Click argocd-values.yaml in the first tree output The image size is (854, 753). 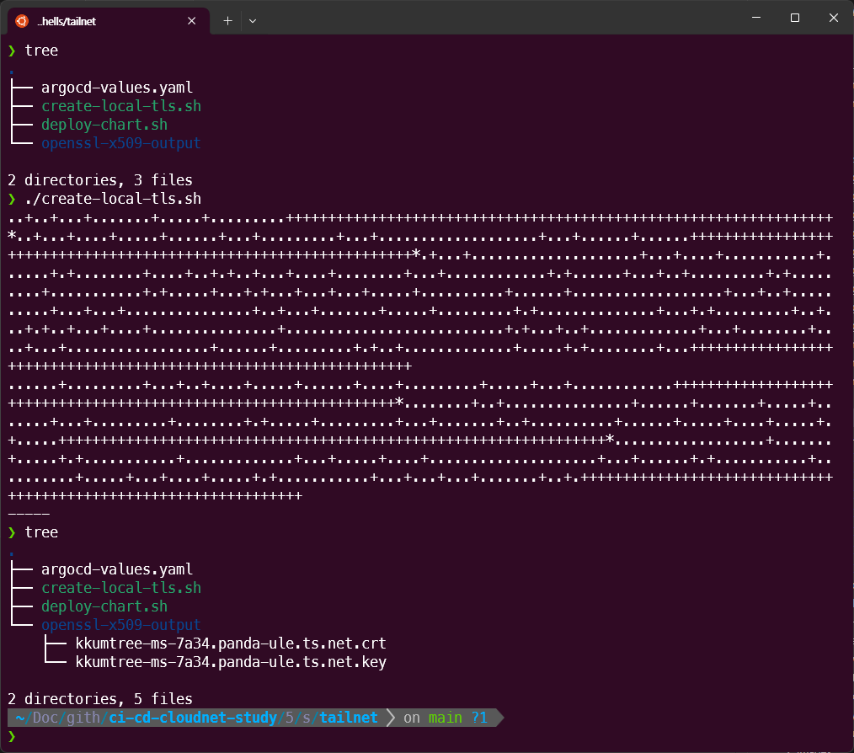point(117,88)
